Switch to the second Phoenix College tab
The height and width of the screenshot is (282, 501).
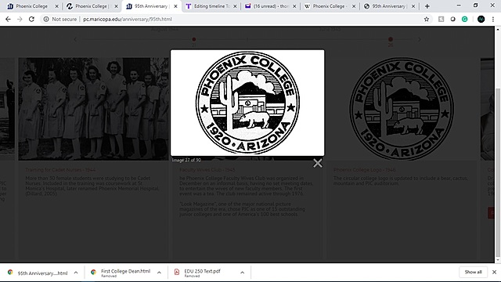click(x=91, y=6)
